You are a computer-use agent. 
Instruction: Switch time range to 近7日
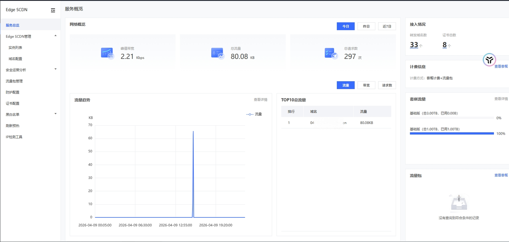(x=387, y=26)
